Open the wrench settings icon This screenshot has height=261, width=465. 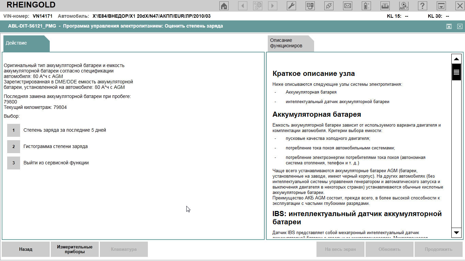pyautogui.click(x=291, y=6)
